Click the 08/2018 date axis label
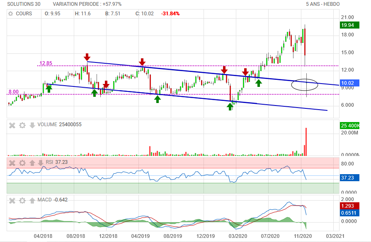The width and height of the screenshot is (371, 242). (x=76, y=236)
